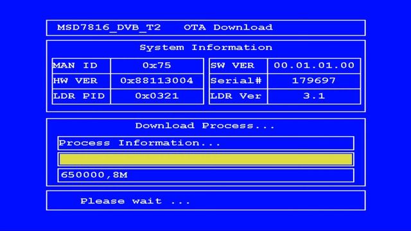Viewport: 411px width, 231px height.
Task: Select the serial number '179697'
Action: (314, 81)
